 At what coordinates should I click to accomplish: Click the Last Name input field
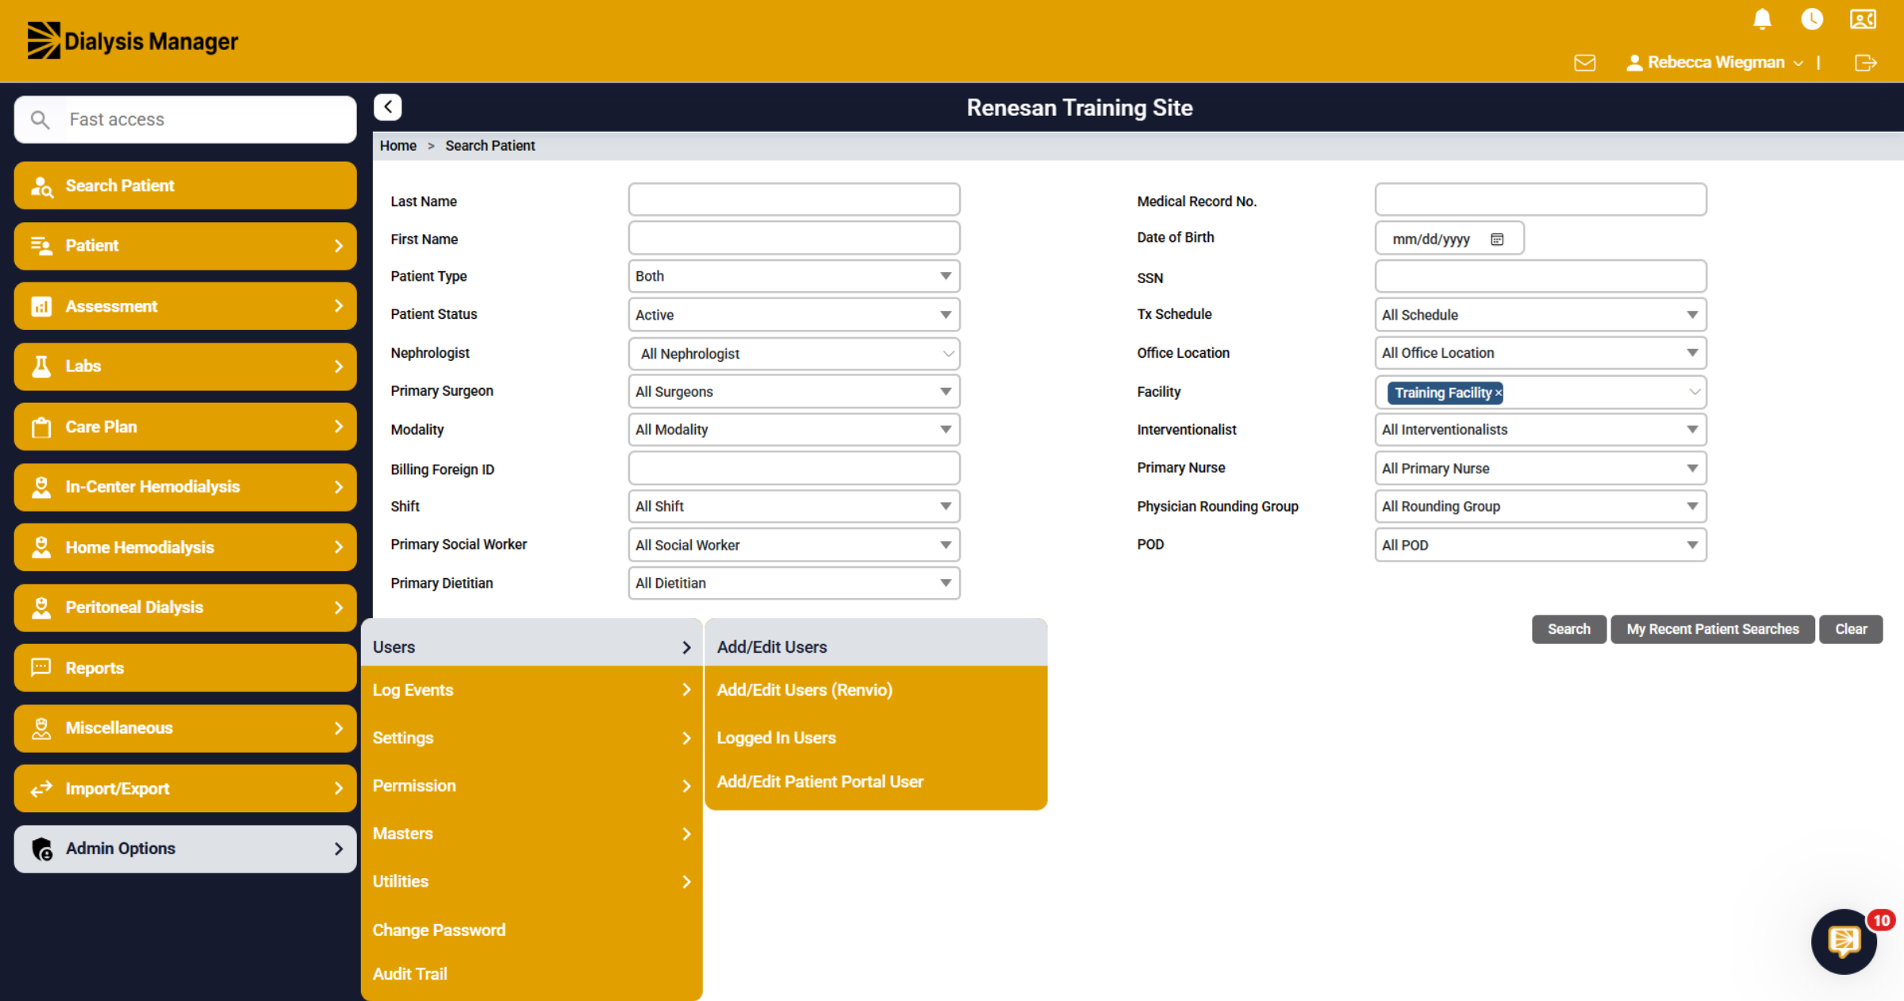794,200
